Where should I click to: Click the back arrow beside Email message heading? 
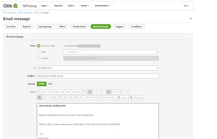coord(190,19)
